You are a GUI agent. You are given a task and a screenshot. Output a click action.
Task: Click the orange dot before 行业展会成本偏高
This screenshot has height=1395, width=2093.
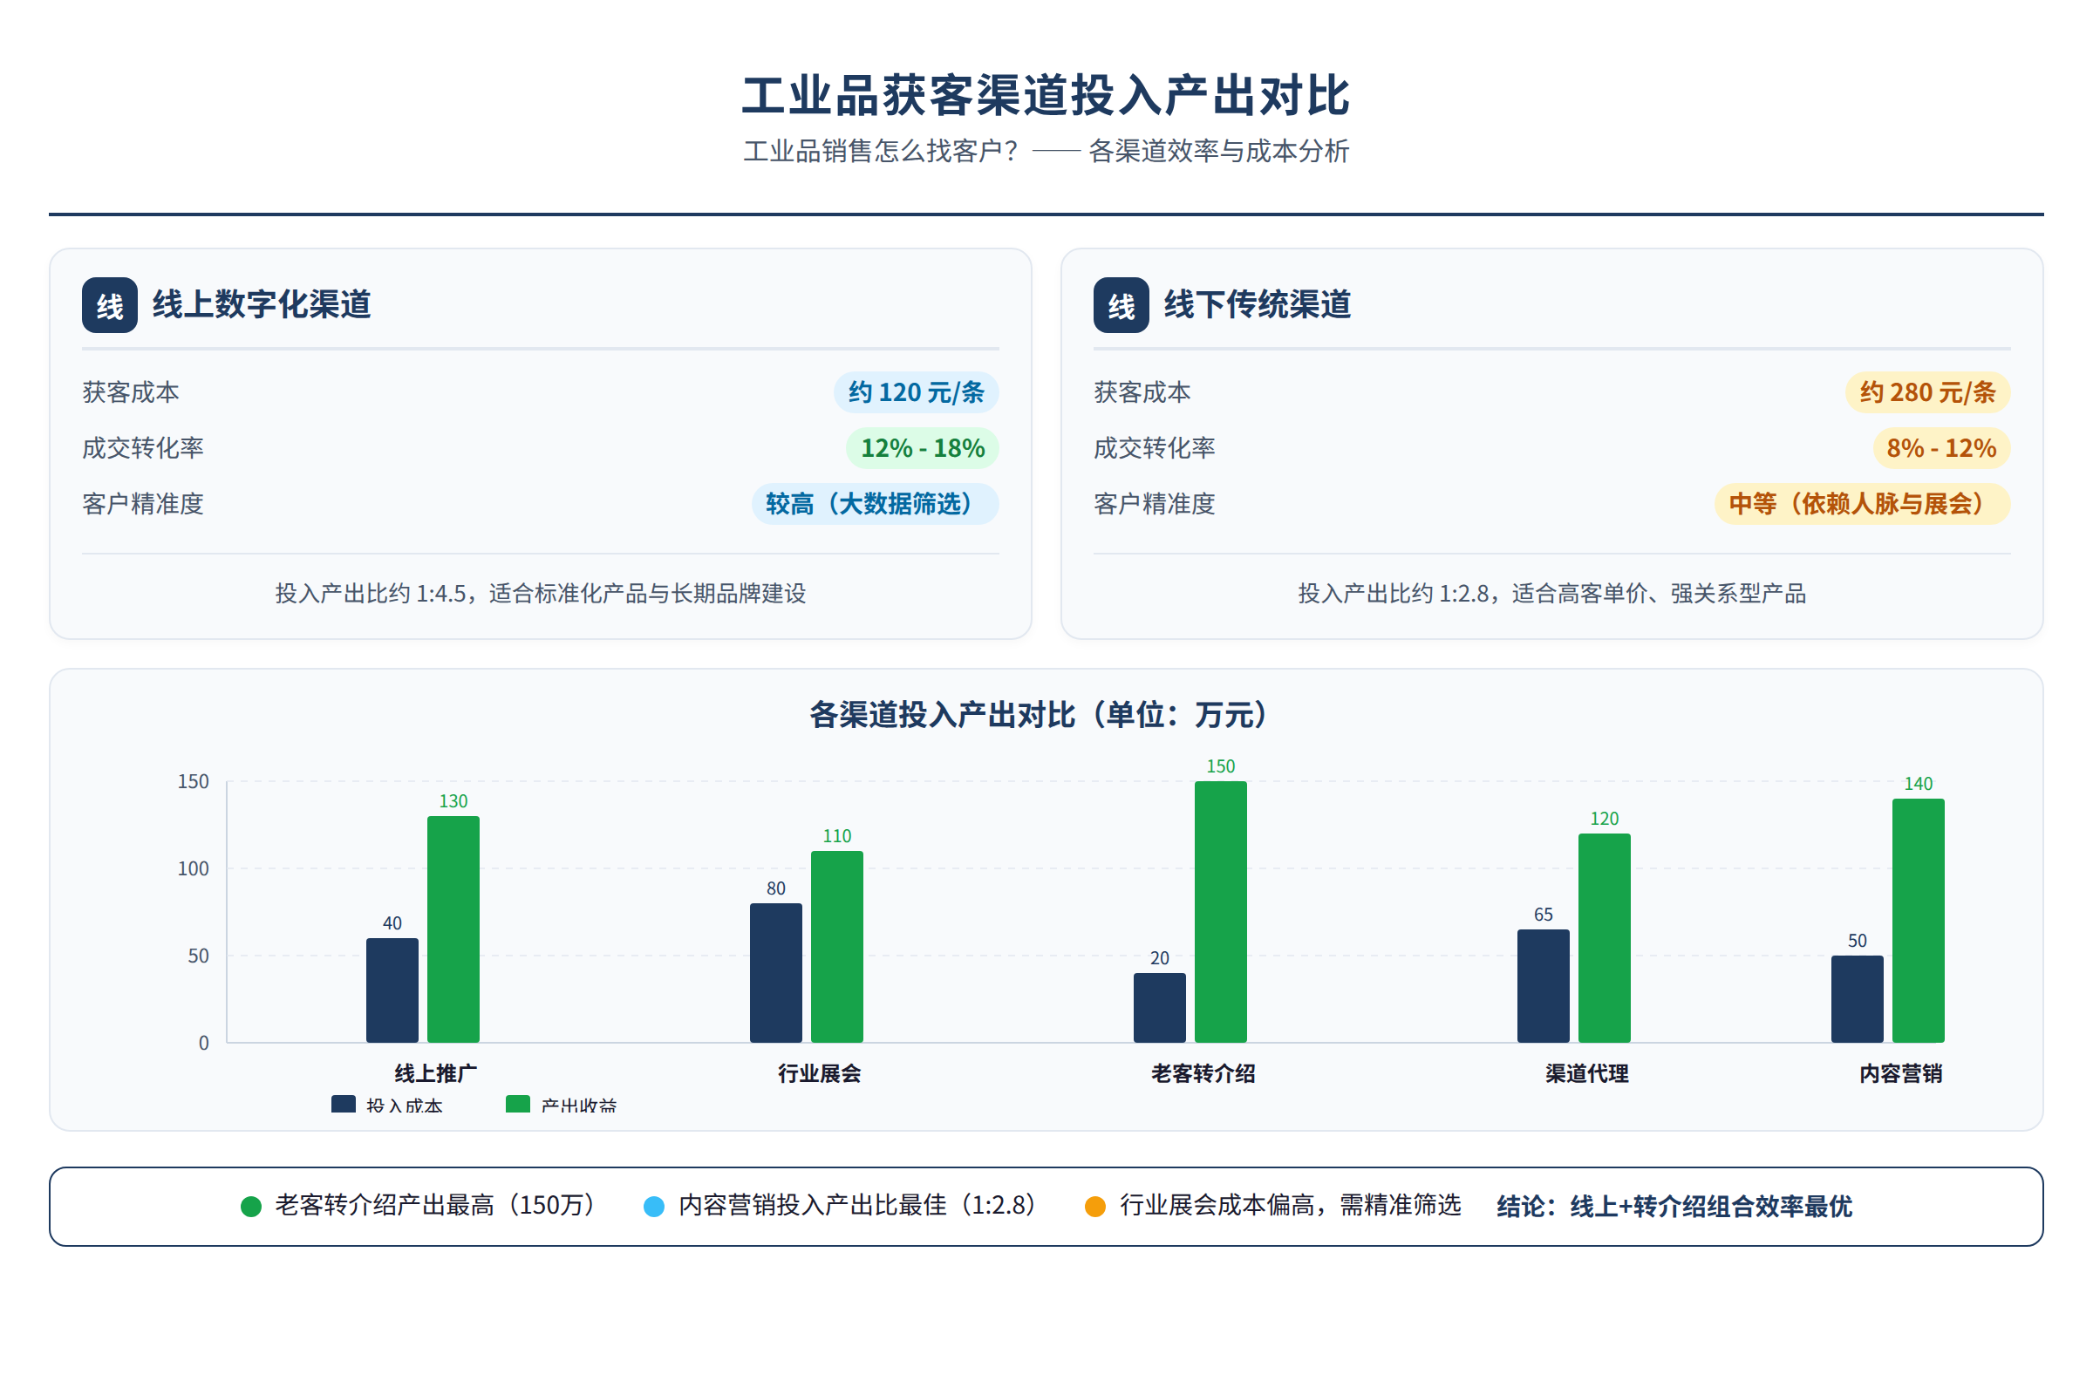click(1095, 1207)
